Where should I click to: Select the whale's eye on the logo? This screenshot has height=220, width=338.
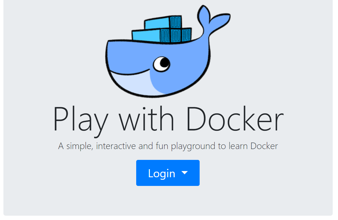point(162,64)
